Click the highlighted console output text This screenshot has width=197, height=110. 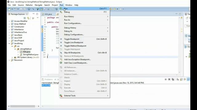click(x=46, y=86)
